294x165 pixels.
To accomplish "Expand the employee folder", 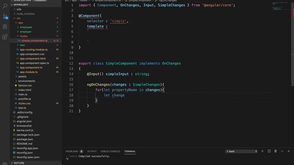I will pos(26,27).
